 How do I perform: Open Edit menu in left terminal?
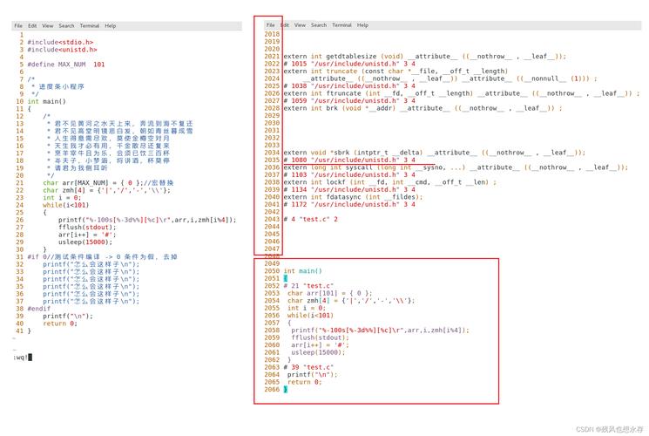click(32, 25)
